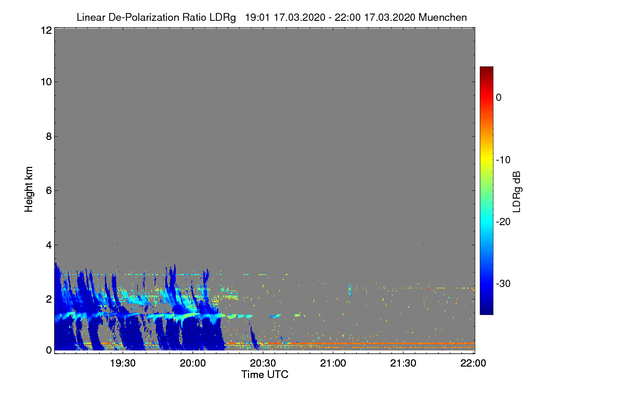Click the 21:30 time tick label

pos(403,363)
